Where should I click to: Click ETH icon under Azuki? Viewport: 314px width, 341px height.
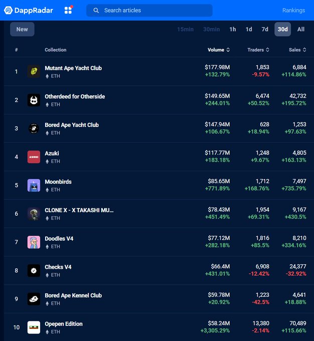tap(47, 161)
